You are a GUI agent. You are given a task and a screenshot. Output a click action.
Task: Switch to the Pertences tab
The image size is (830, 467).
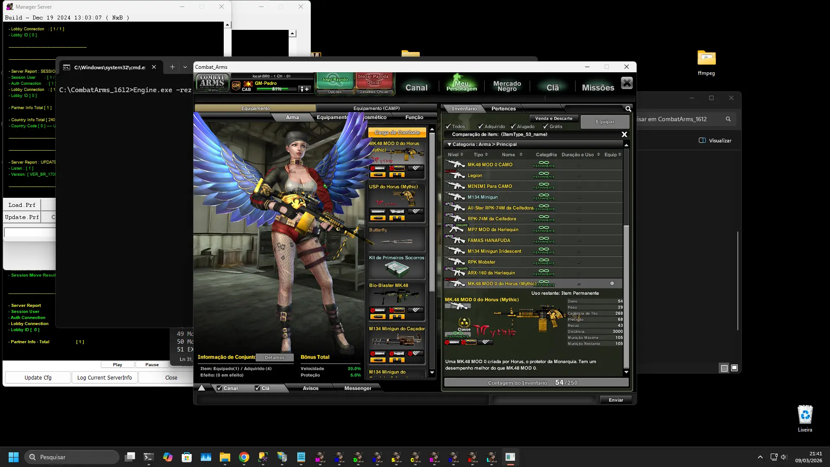pyautogui.click(x=503, y=109)
